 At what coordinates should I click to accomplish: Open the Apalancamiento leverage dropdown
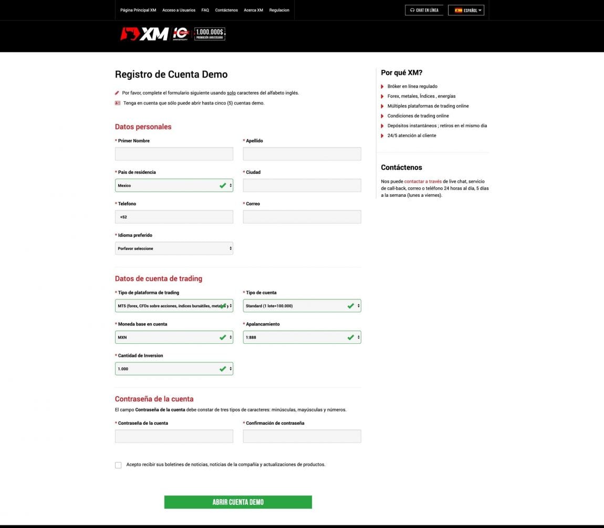(x=302, y=337)
